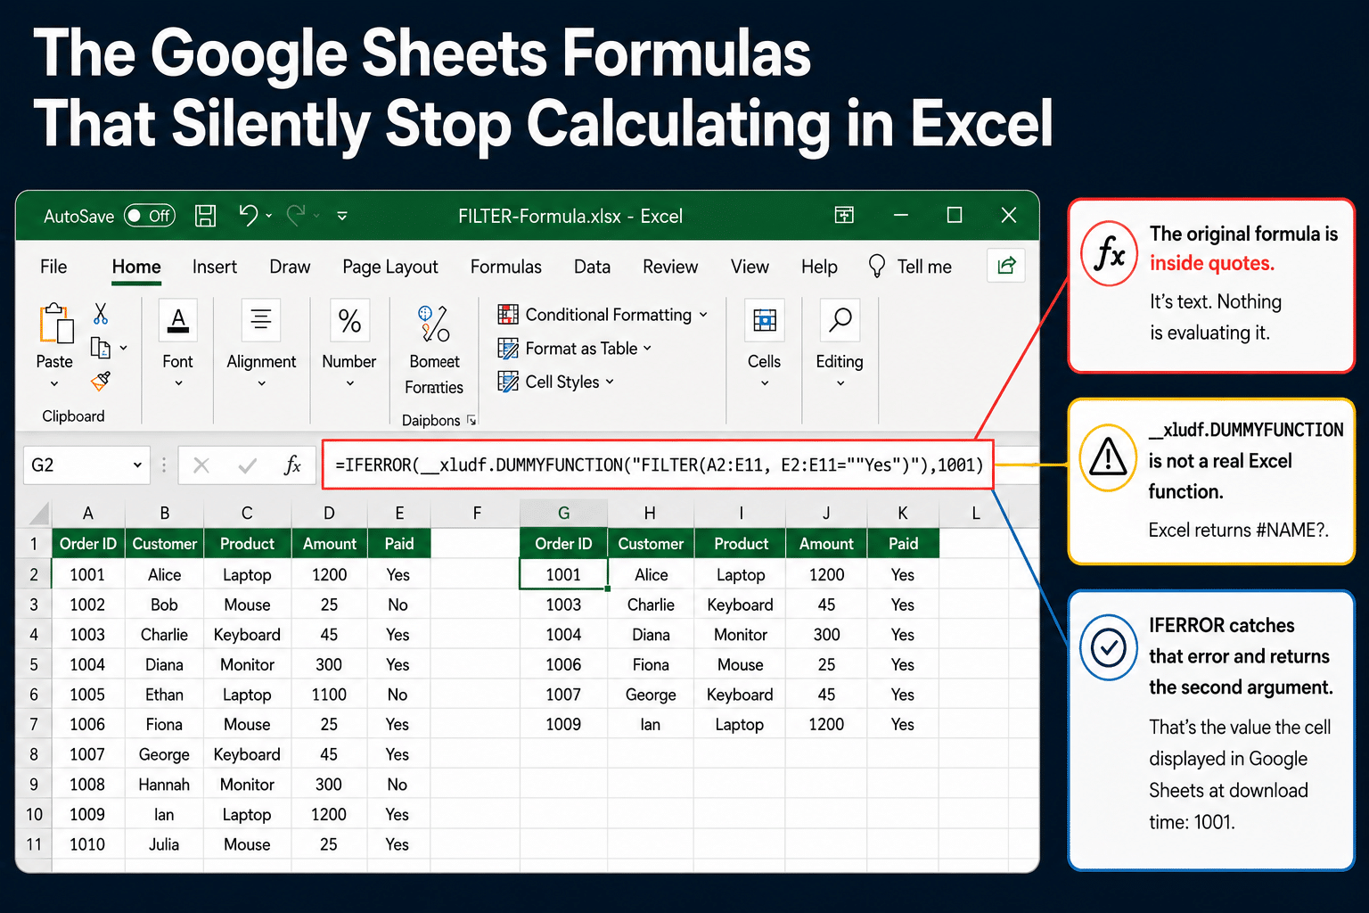The image size is (1369, 913).
Task: Click inside the formula bar text
Action: pos(659,465)
